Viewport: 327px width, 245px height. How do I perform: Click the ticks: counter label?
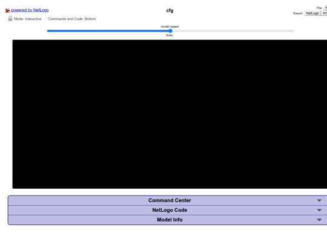click(x=170, y=35)
